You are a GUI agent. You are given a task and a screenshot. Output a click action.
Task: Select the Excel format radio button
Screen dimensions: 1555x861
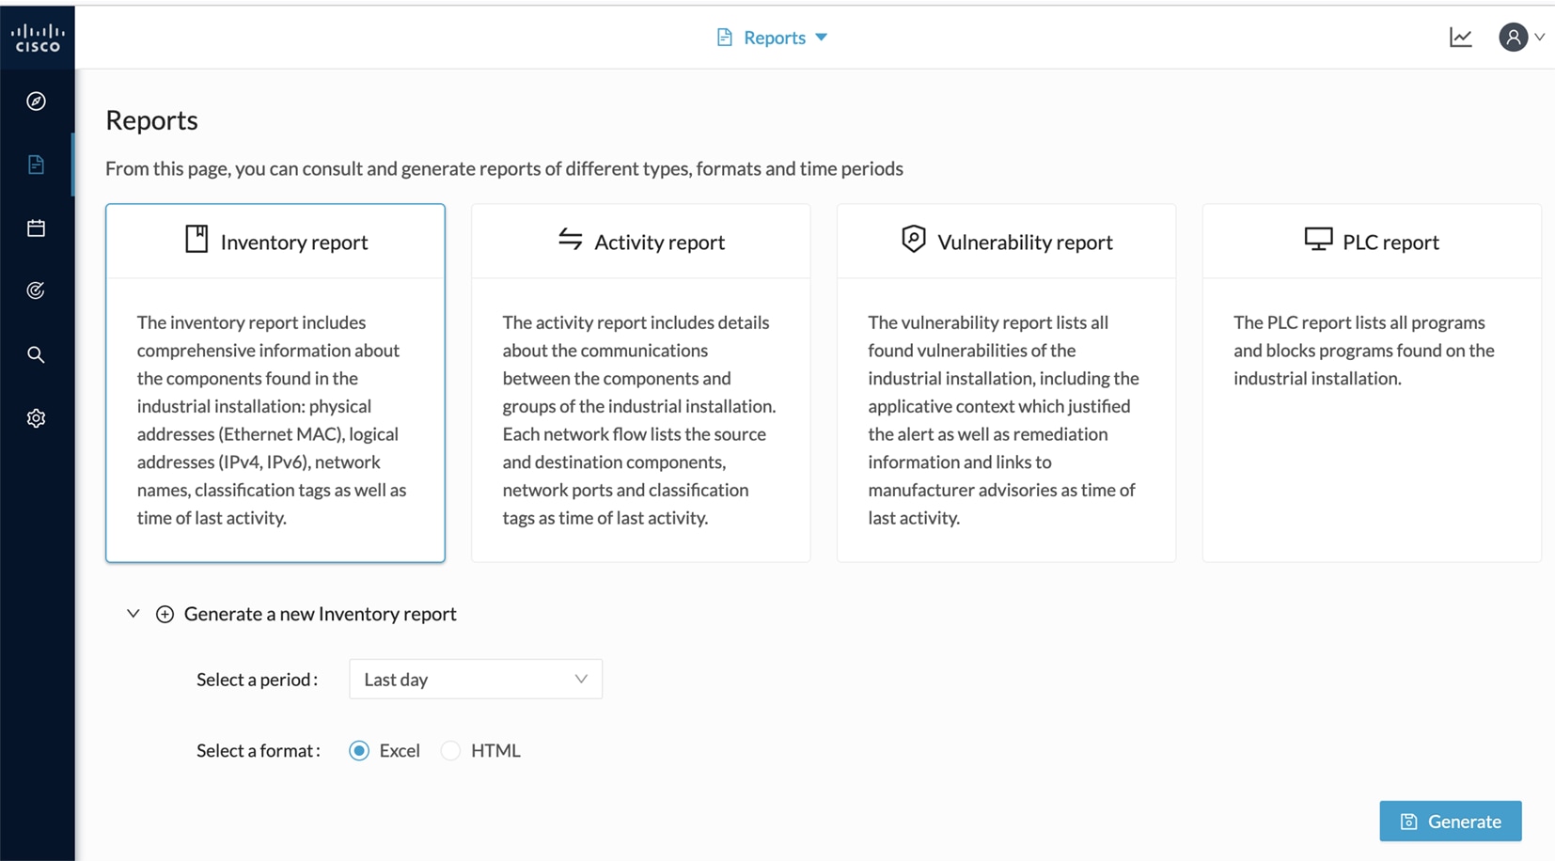(359, 750)
